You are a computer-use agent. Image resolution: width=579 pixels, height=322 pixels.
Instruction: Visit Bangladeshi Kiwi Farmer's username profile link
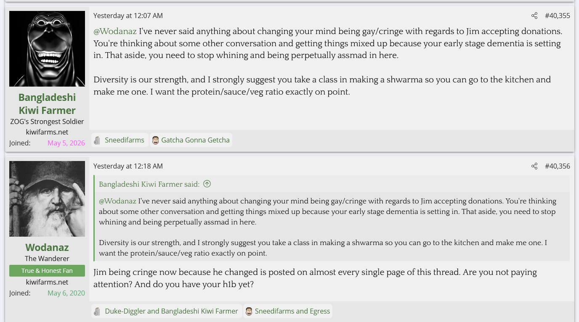tap(47, 104)
